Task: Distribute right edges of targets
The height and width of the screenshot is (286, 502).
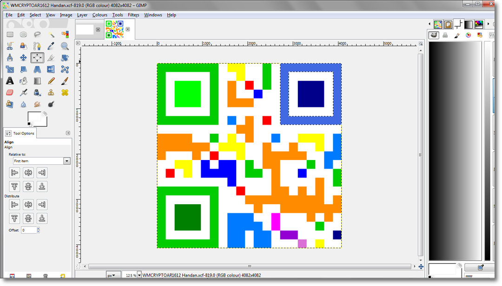Action: (x=42, y=204)
